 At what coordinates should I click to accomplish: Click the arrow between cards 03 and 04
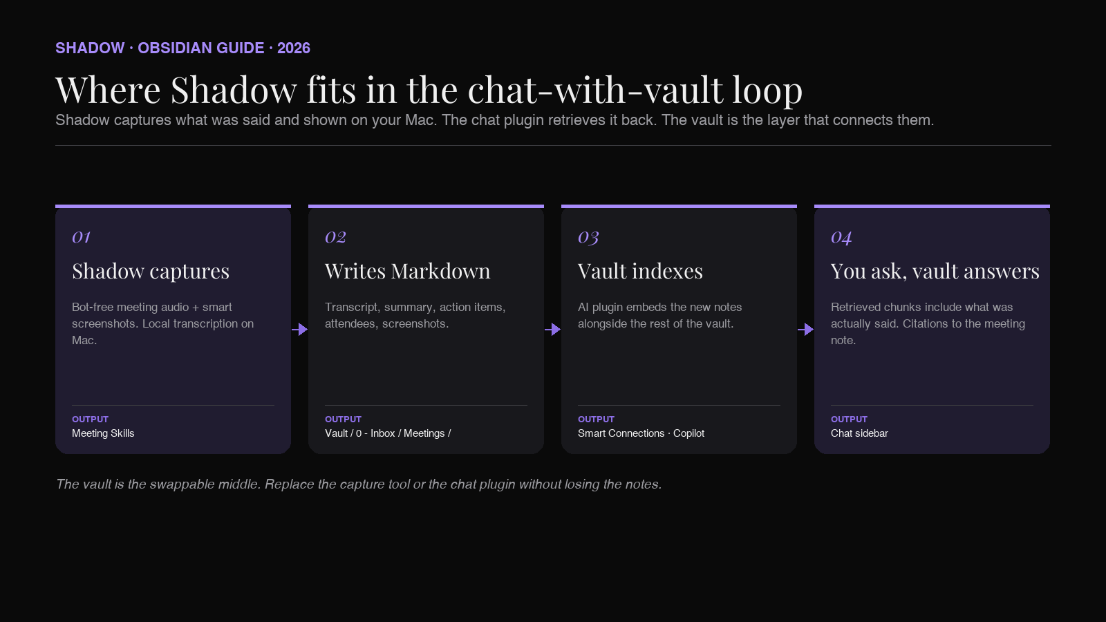pyautogui.click(x=805, y=330)
